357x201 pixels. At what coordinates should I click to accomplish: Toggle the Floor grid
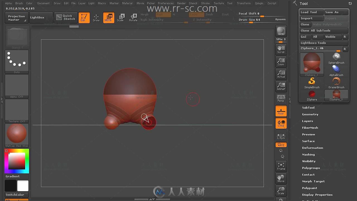[x=281, y=111]
